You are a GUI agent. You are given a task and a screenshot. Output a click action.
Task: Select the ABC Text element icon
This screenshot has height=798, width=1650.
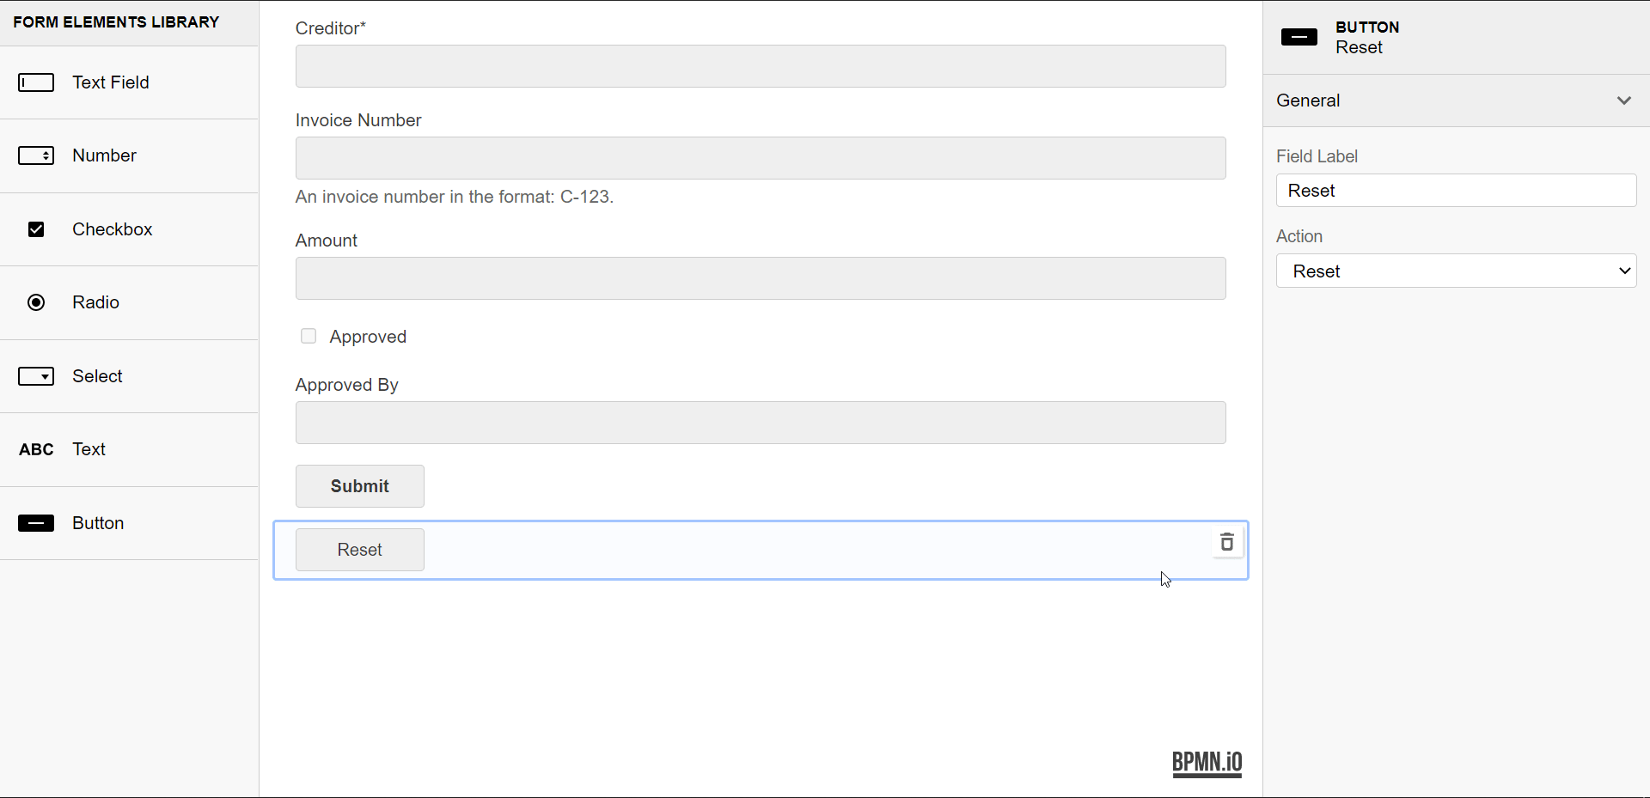[x=36, y=449]
